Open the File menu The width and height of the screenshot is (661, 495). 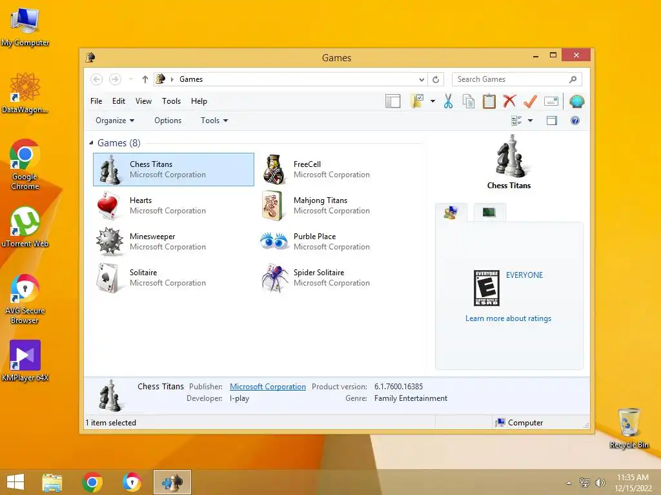coord(96,101)
